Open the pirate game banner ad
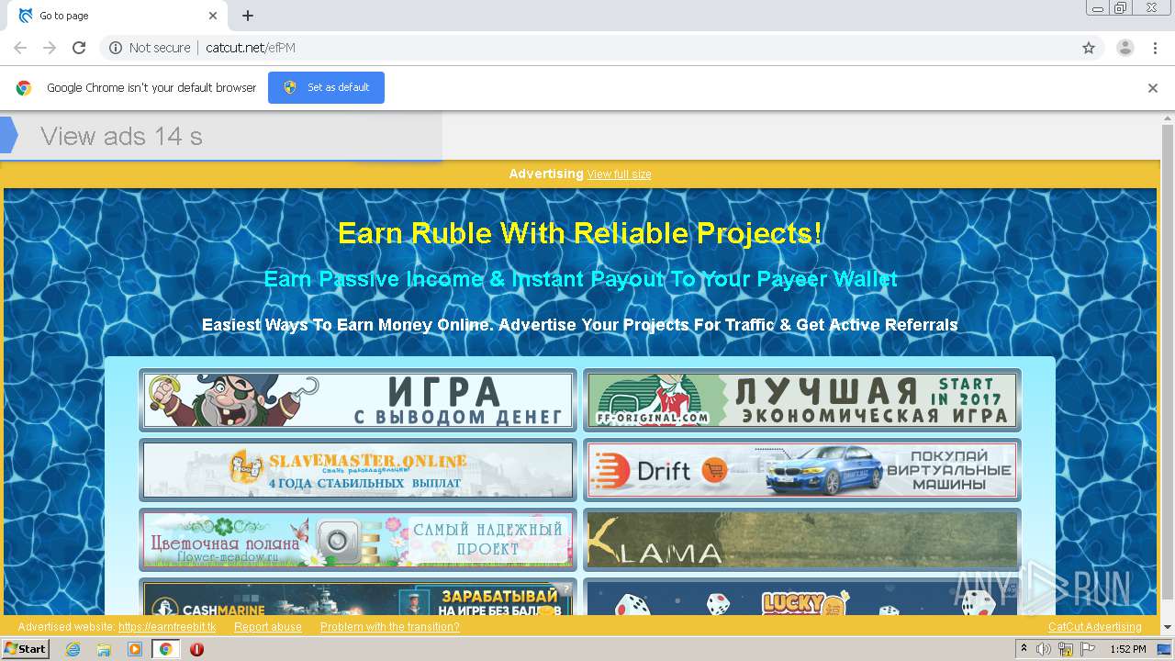Viewport: 1175px width, 661px height. coord(358,400)
